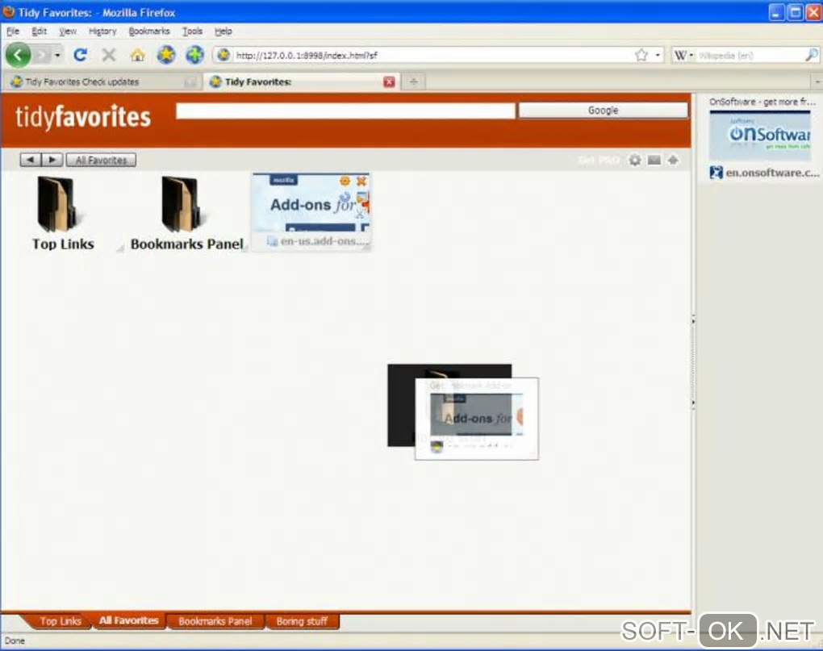Switch to Bookmarks Panel bottom tab

(215, 621)
